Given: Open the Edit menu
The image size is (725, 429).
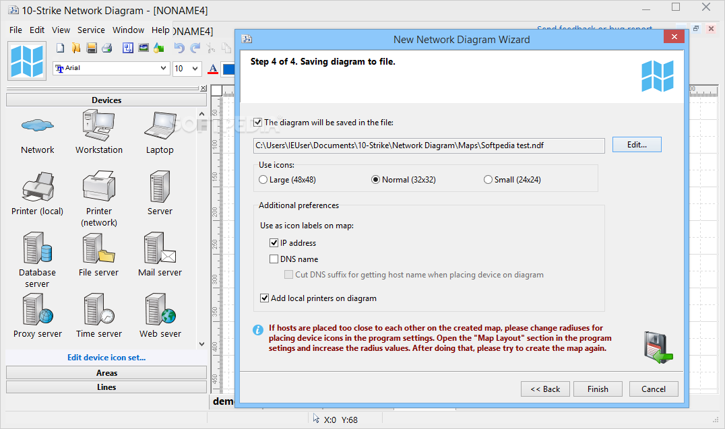Looking at the screenshot, I should (37, 30).
